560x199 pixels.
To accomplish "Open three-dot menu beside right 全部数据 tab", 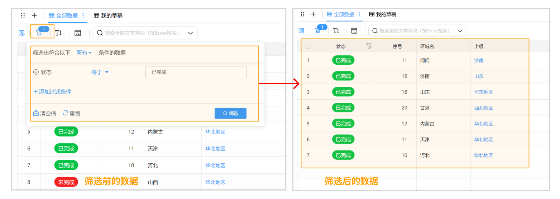I will click(359, 14).
